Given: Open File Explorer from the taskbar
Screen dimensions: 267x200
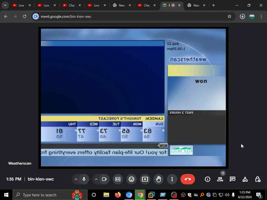Looking at the screenshot, I should [106, 195].
